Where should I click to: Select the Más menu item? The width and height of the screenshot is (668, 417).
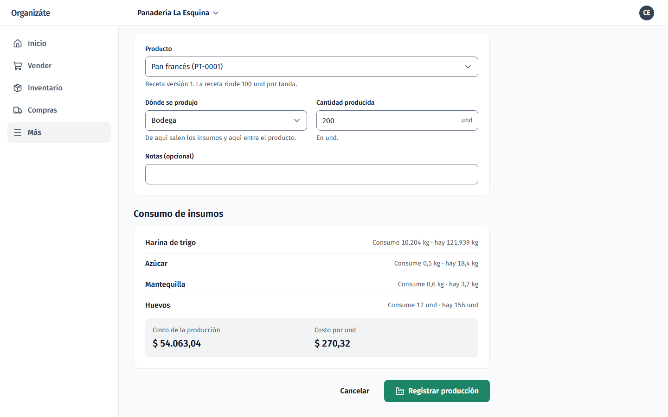tap(59, 133)
